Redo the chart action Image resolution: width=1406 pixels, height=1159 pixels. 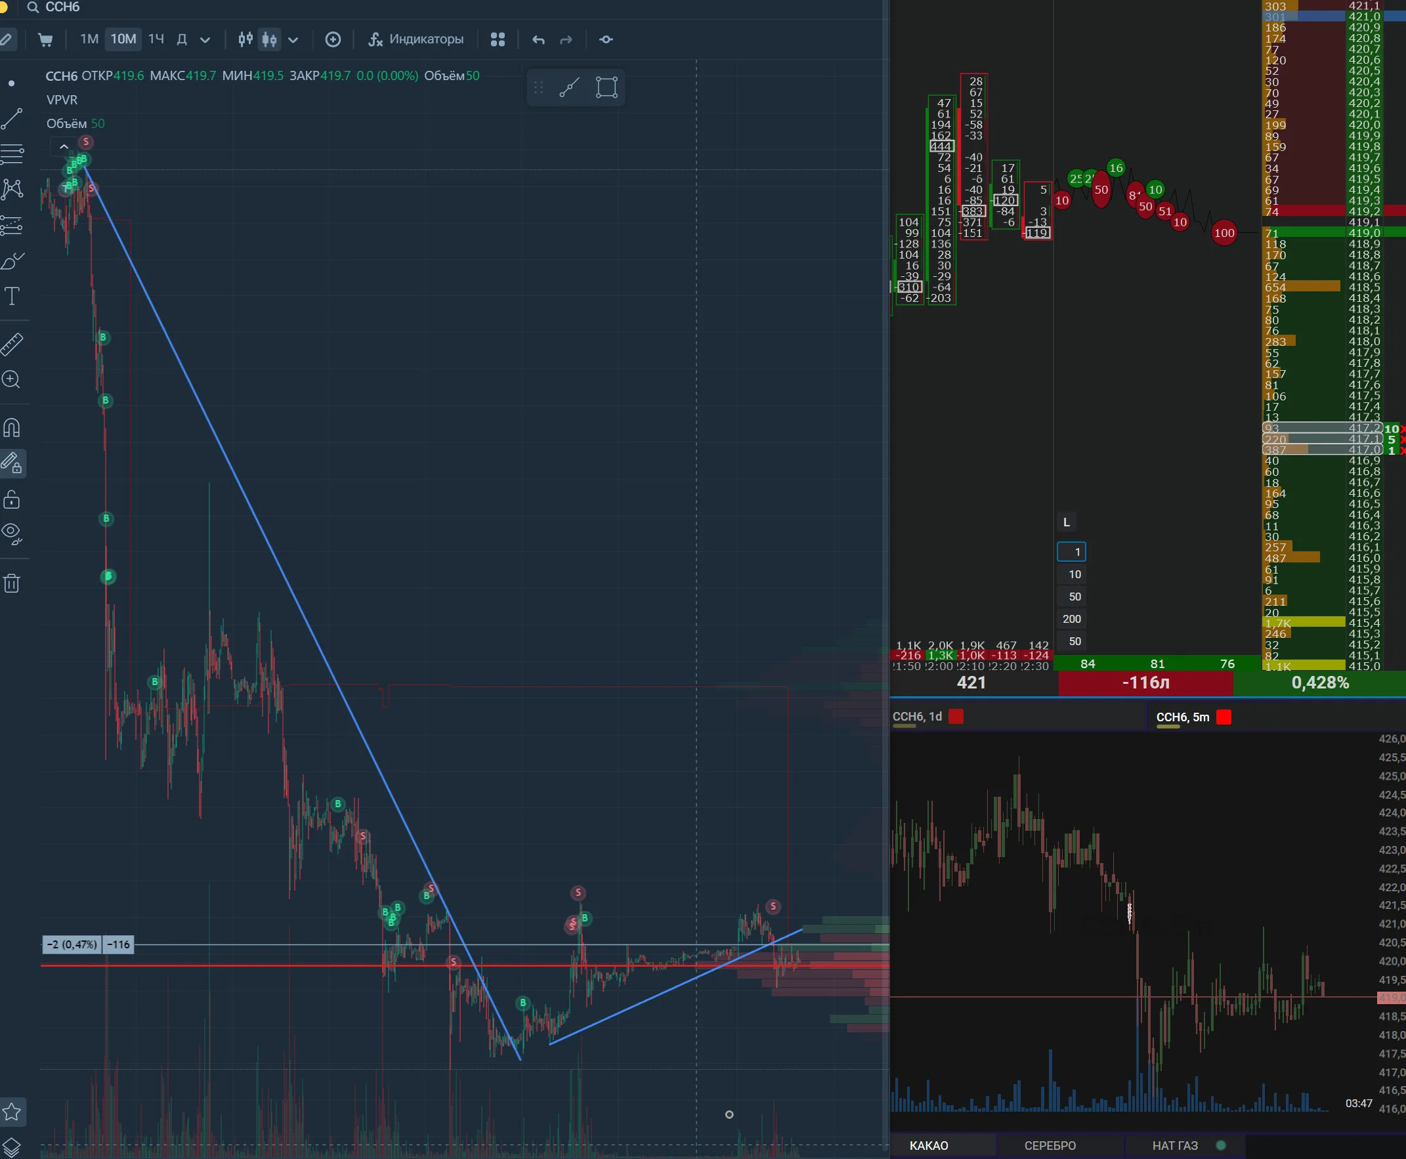tap(566, 40)
